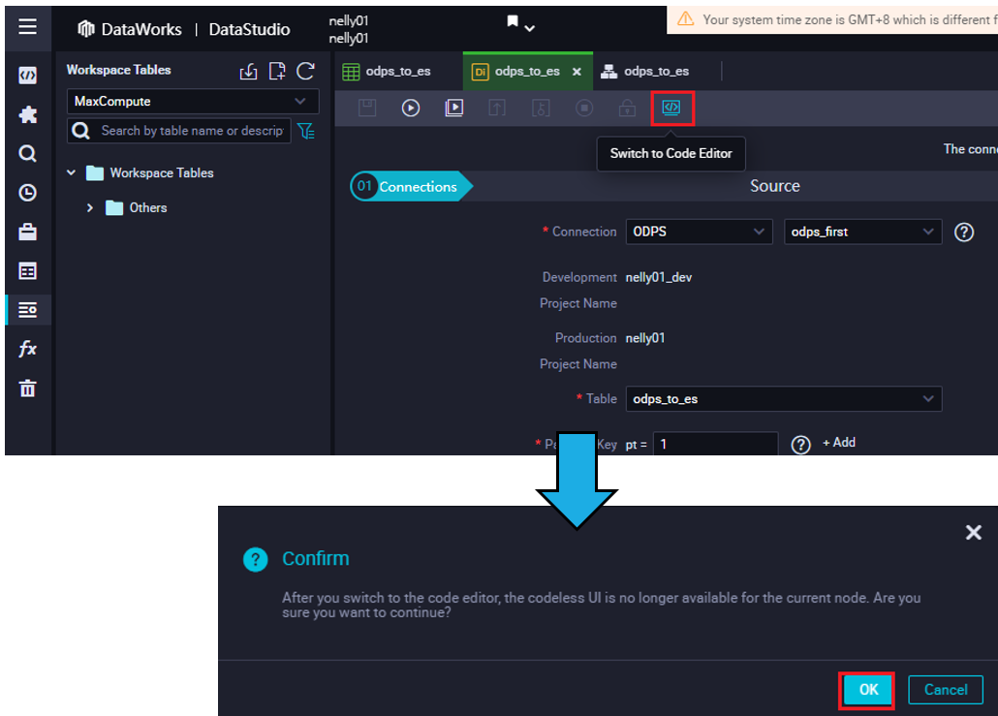
Task: Select the Others folder label
Action: (x=148, y=208)
